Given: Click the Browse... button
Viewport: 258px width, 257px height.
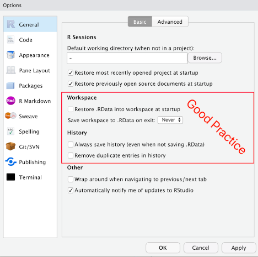Looking at the screenshot, I should tap(205, 58).
